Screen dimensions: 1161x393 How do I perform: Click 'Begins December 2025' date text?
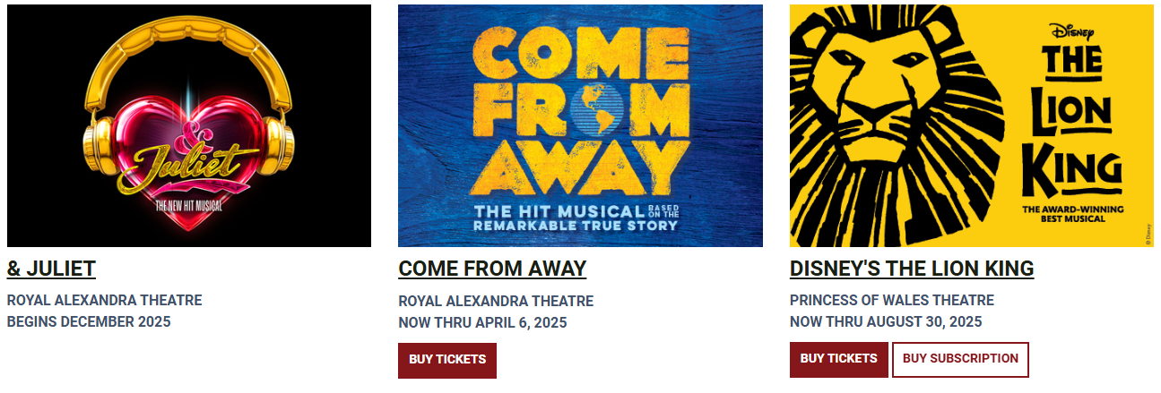[89, 322]
